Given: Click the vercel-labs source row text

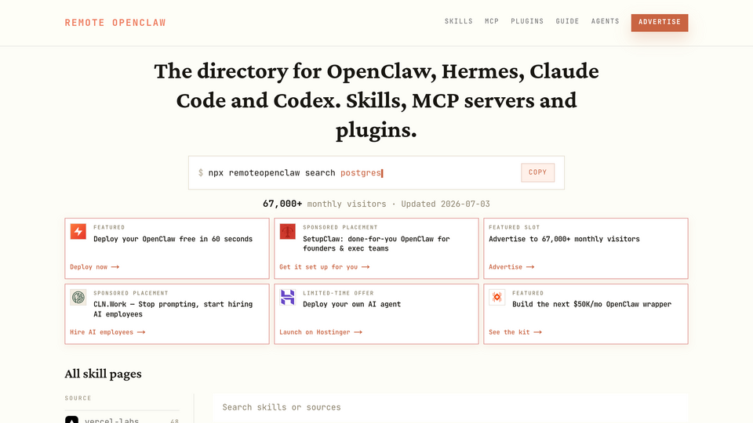Looking at the screenshot, I should click(111, 421).
